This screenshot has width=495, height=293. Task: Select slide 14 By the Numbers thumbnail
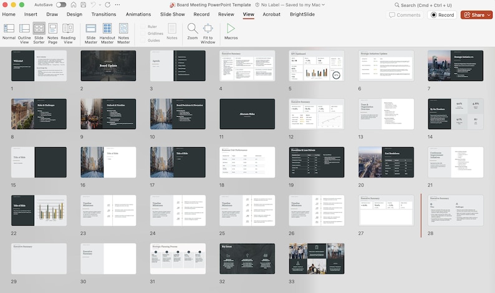click(456, 114)
